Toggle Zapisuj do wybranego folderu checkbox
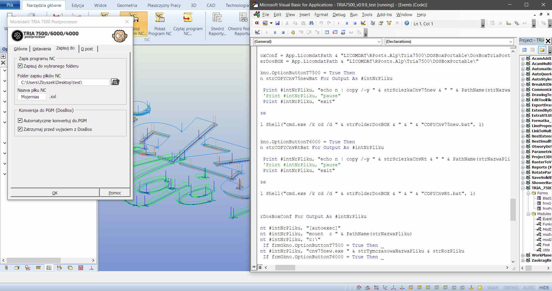The height and width of the screenshot is (291, 552). click(20, 66)
